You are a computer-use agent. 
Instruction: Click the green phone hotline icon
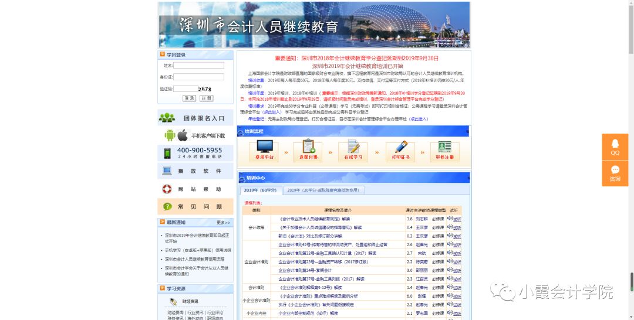pos(167,154)
